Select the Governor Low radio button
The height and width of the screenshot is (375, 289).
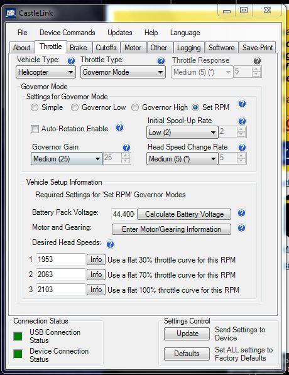click(75, 107)
